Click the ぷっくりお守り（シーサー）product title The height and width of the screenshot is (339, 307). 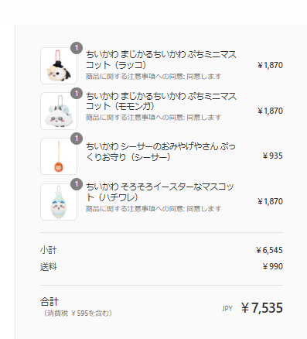pos(161,152)
